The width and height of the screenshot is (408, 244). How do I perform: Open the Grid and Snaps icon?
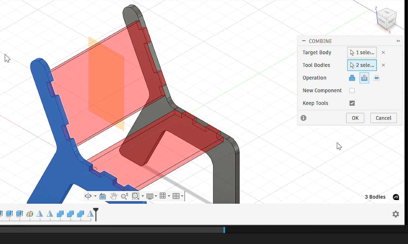pyautogui.click(x=163, y=196)
